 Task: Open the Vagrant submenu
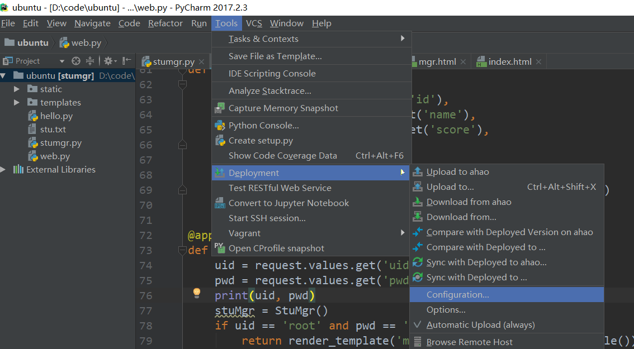(311, 233)
